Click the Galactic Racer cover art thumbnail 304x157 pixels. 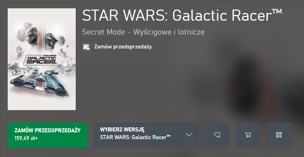[42, 59]
